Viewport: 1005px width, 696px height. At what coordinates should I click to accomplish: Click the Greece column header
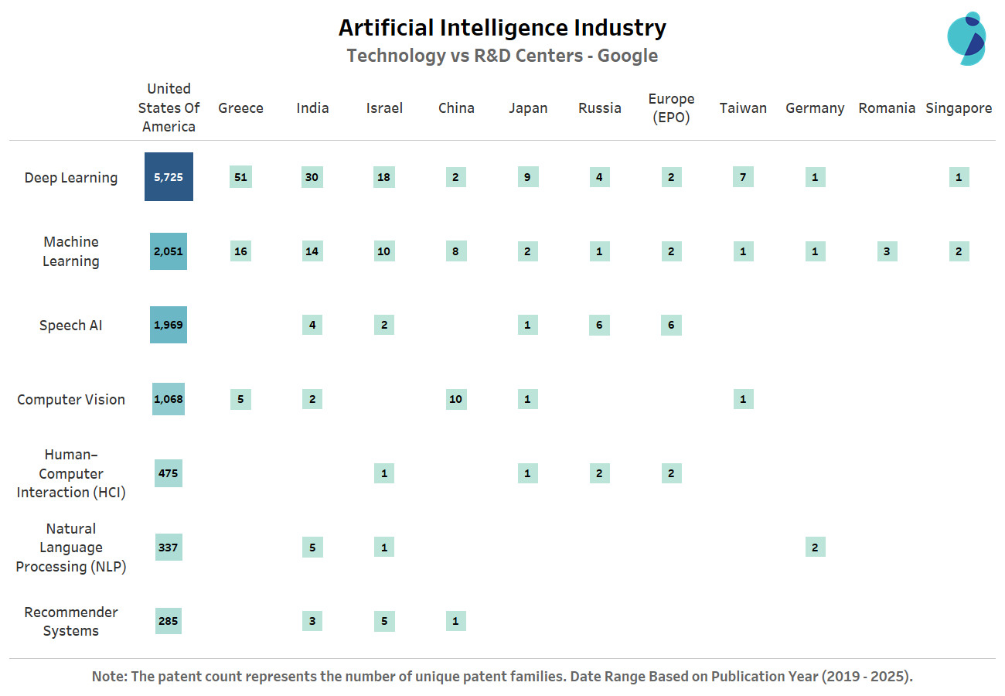tap(240, 108)
